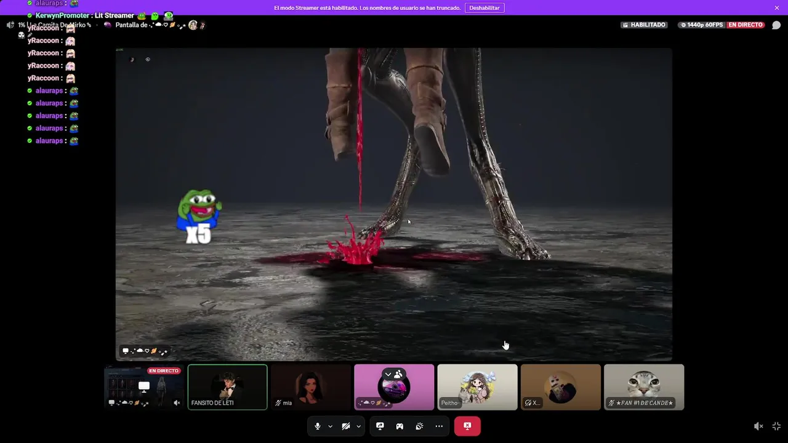788x443 pixels.
Task: Select the mia participant tile
Action: [311, 387]
